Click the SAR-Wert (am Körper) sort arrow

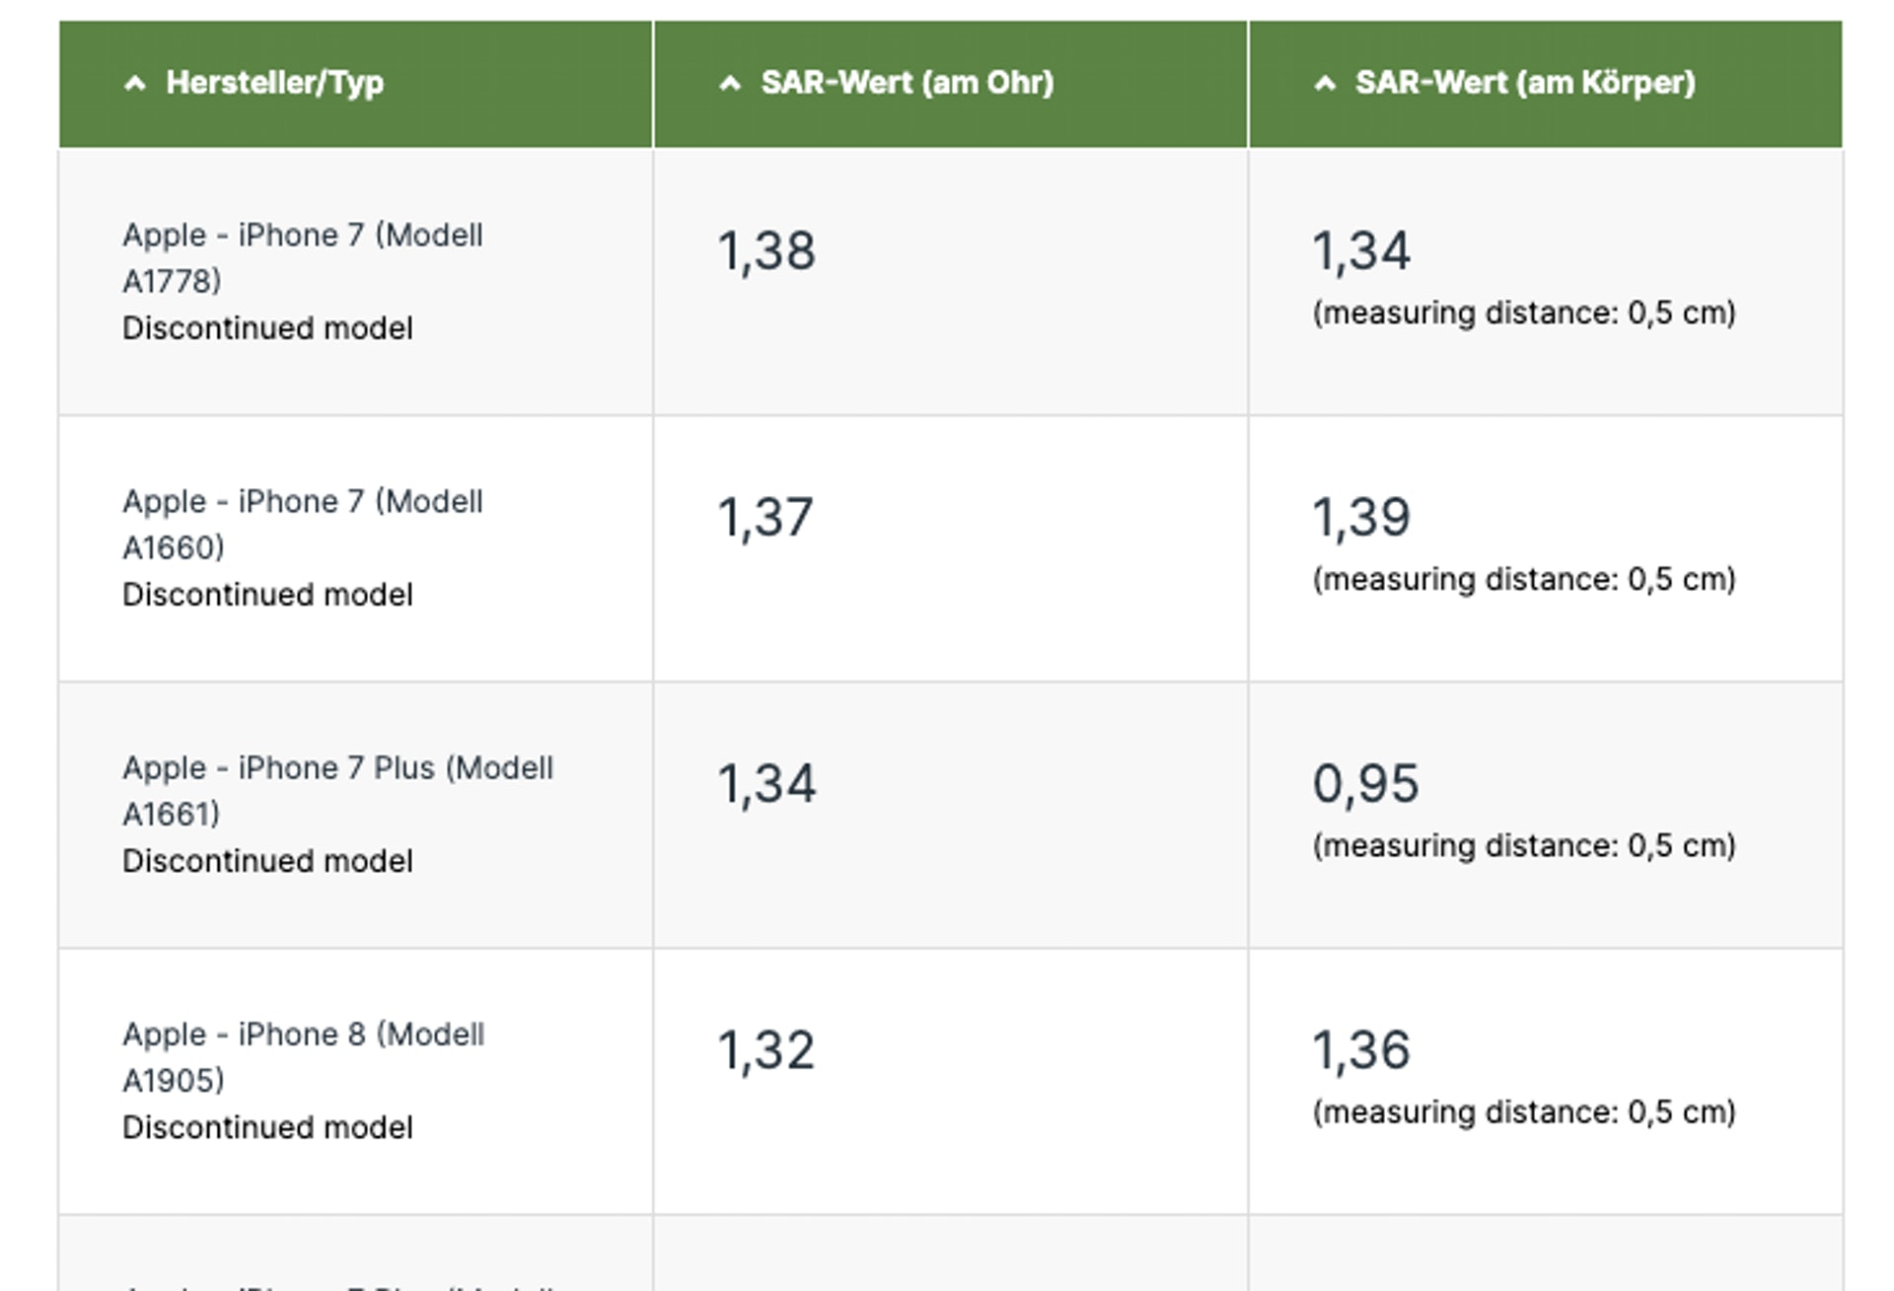(x=1325, y=84)
